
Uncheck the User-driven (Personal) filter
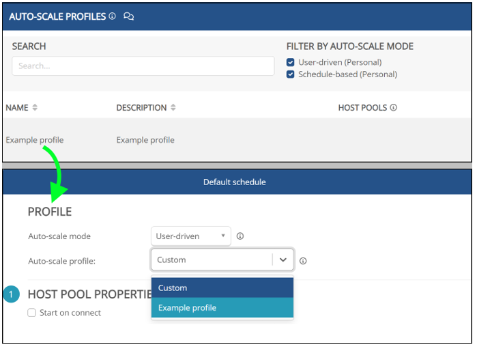tap(291, 62)
